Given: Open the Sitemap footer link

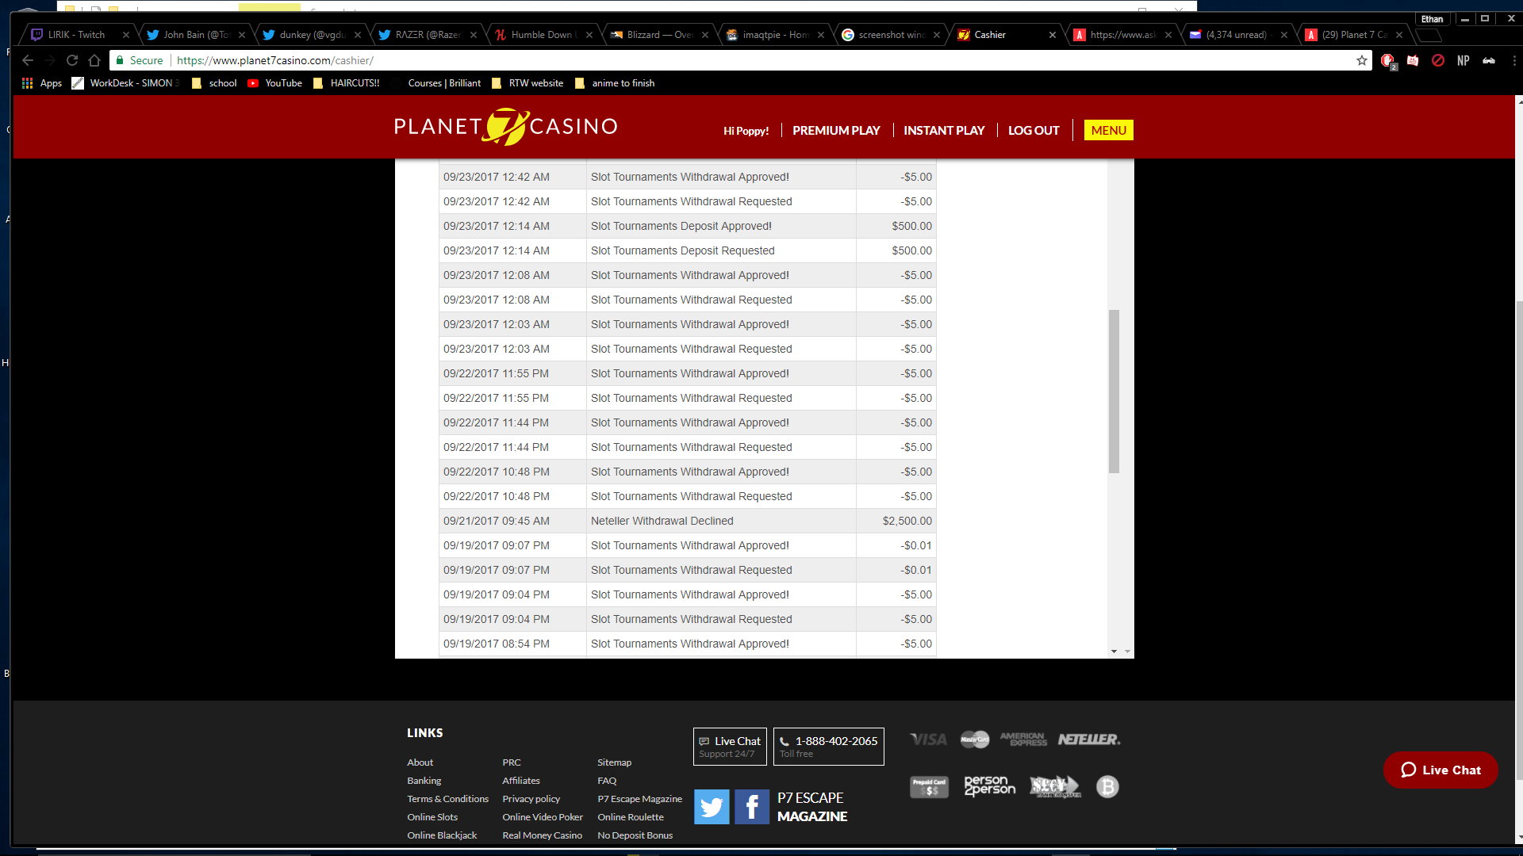Looking at the screenshot, I should tap(614, 762).
